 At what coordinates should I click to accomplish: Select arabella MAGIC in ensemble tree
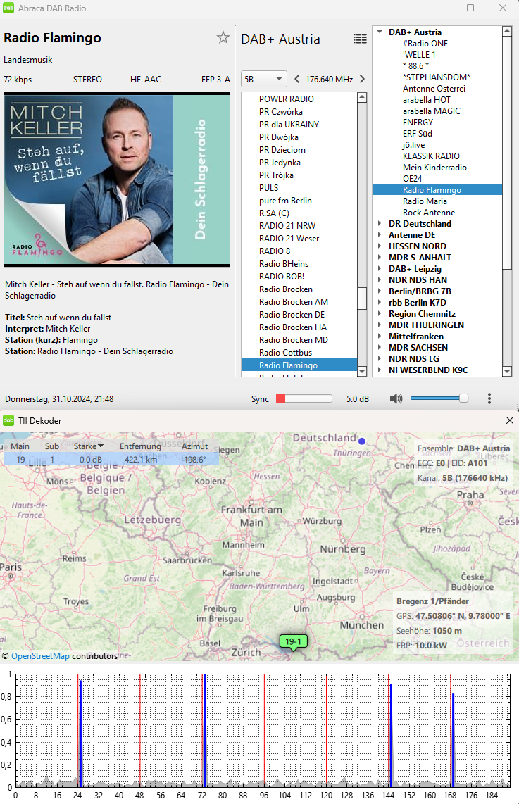click(431, 111)
